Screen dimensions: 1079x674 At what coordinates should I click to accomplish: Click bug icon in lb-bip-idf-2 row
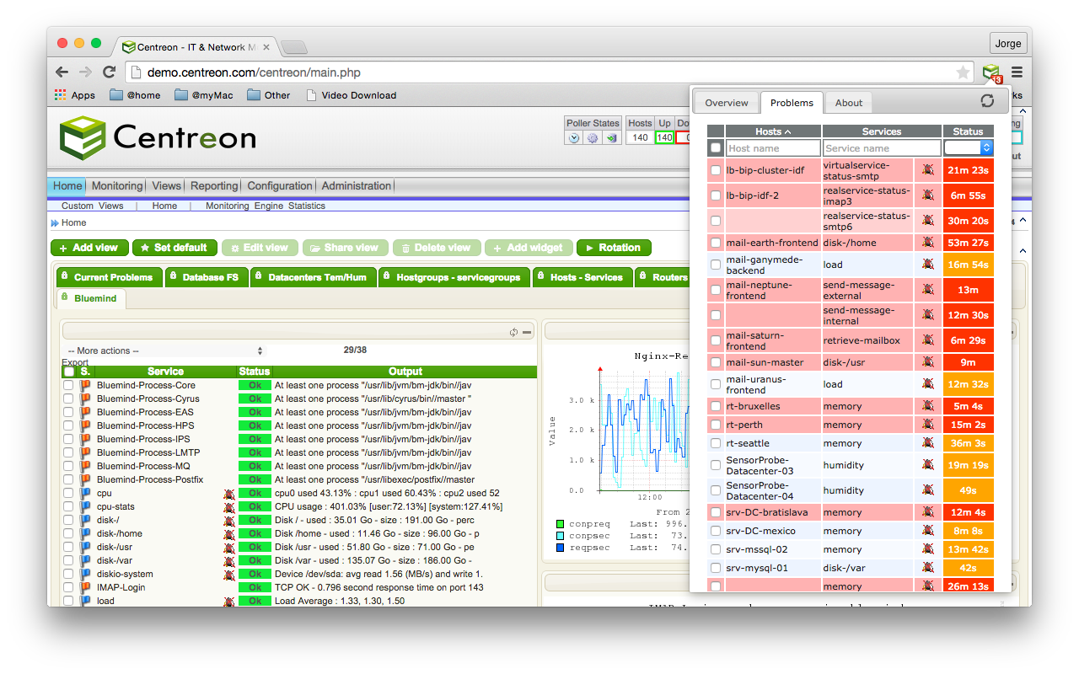pyautogui.click(x=927, y=195)
